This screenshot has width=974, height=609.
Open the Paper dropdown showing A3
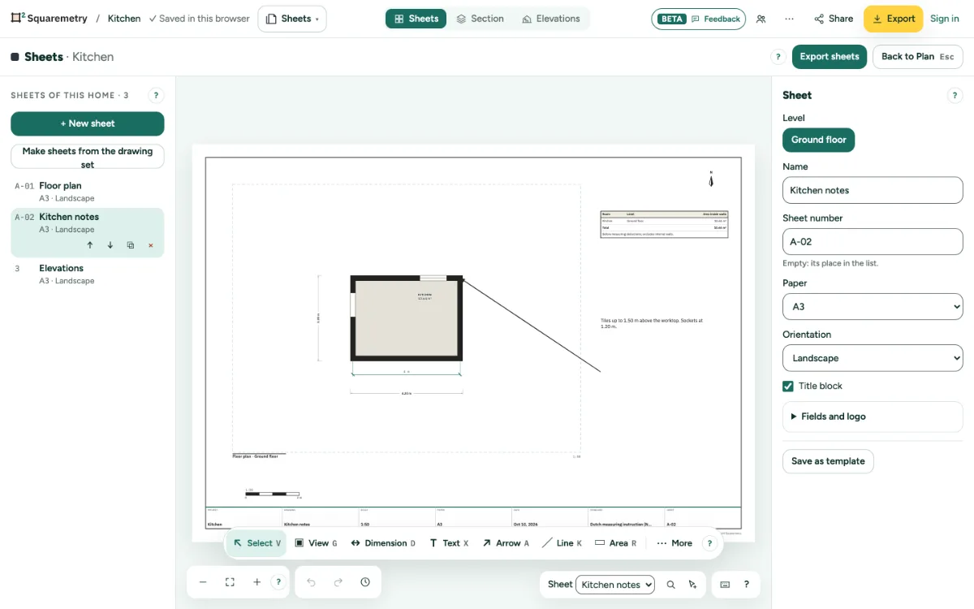click(873, 307)
